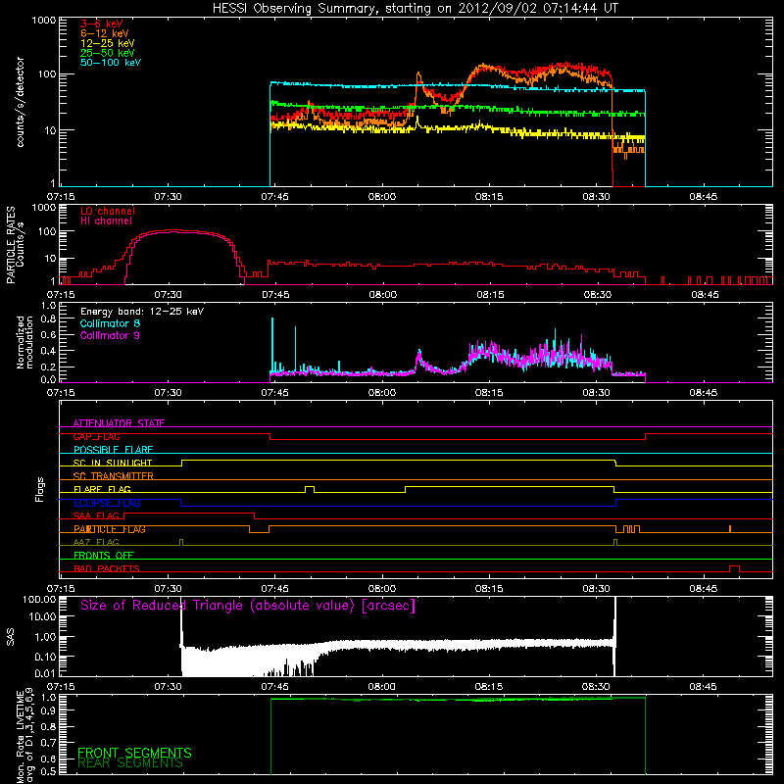
Task: Click the 100.00 tick on SAS axis
Action: (x=39, y=599)
